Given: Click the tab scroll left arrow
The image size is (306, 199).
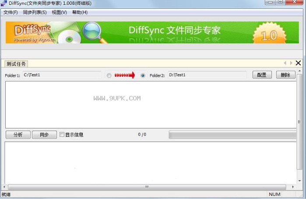Looking at the screenshot, I should [285, 63].
